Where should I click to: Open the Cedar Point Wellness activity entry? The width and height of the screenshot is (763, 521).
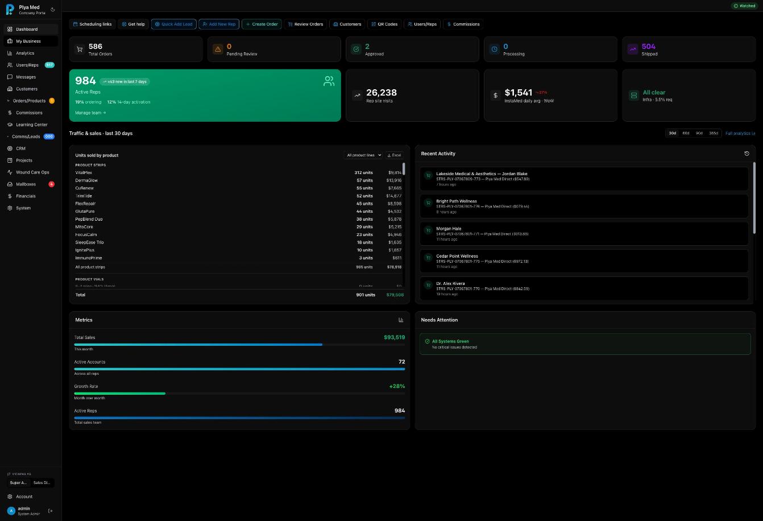point(584,261)
